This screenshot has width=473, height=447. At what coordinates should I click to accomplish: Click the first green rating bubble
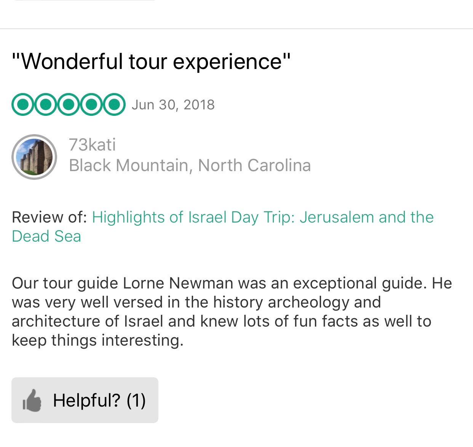23,104
